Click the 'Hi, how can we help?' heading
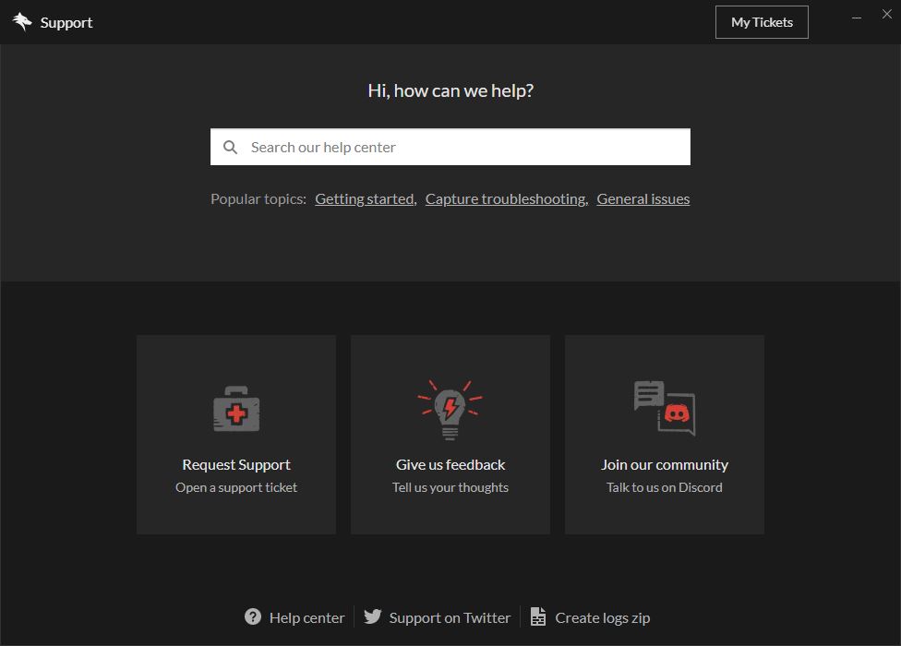The height and width of the screenshot is (646, 901). [x=450, y=90]
